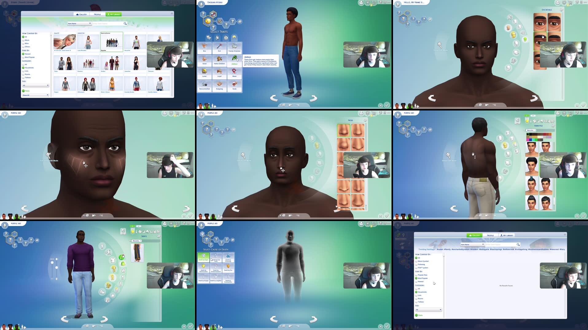Rotate Daquan Atunji right with arrow
The height and width of the screenshot is (330, 588).
(x=313, y=98)
